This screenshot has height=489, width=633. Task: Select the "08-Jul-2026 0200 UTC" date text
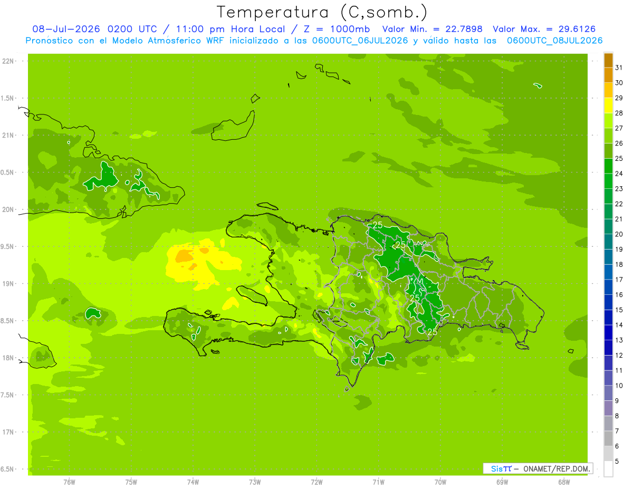[x=94, y=29]
